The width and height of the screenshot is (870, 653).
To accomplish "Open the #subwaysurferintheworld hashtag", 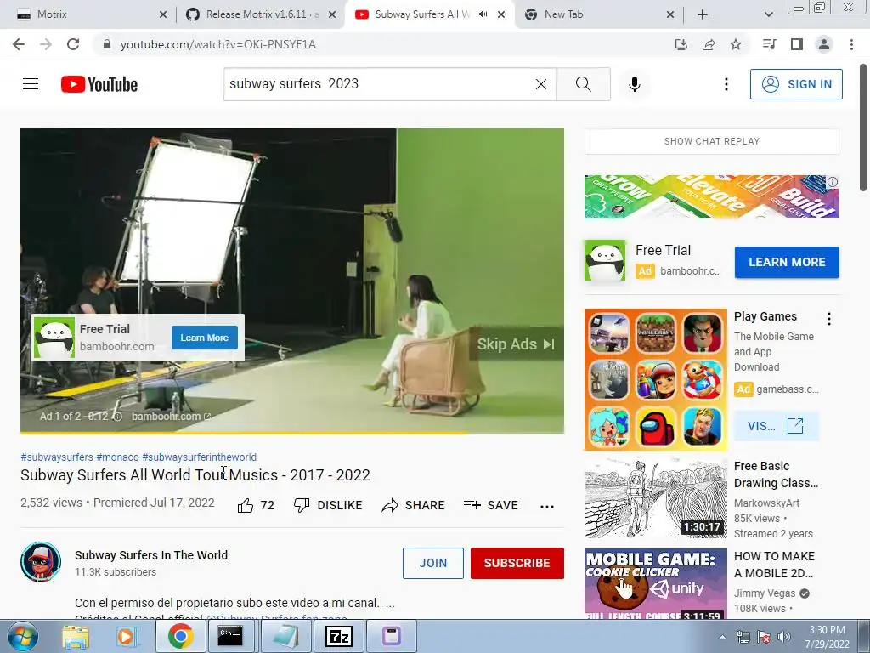I will [199, 457].
